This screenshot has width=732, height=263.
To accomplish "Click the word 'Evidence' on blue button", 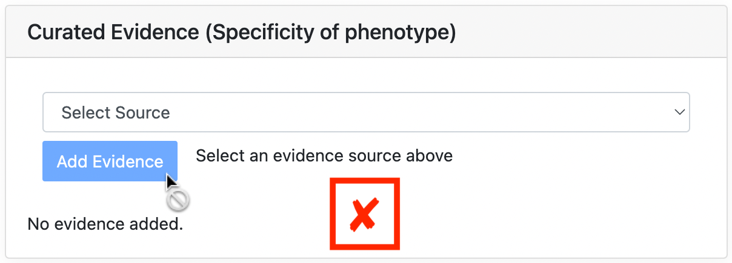I will click(127, 161).
